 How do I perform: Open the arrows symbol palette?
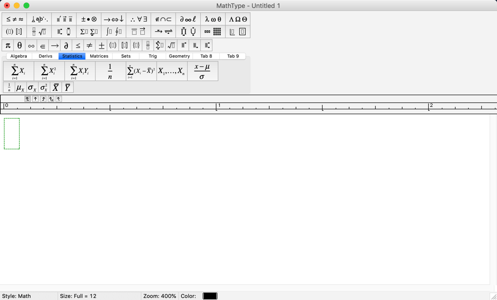[113, 19]
